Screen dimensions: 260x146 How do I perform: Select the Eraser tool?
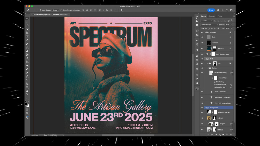click(27, 58)
